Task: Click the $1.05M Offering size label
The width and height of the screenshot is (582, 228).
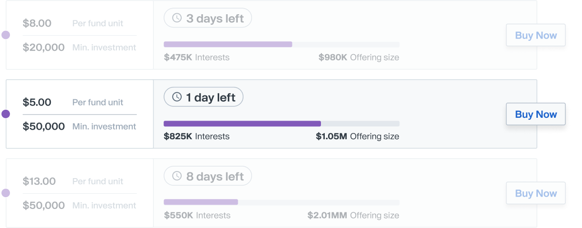Action: [x=357, y=136]
